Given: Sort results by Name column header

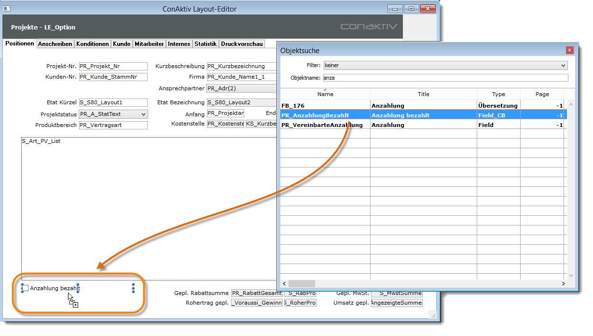Looking at the screenshot, I should [325, 94].
